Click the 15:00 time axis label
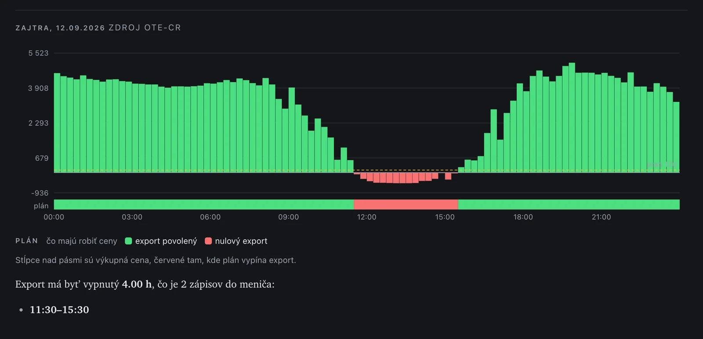This screenshot has height=339, width=703. [x=445, y=217]
